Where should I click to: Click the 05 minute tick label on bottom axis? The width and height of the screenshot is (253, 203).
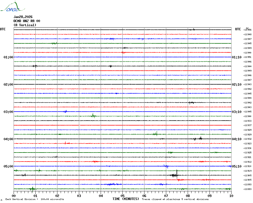pyautogui.click(x=122, y=196)
